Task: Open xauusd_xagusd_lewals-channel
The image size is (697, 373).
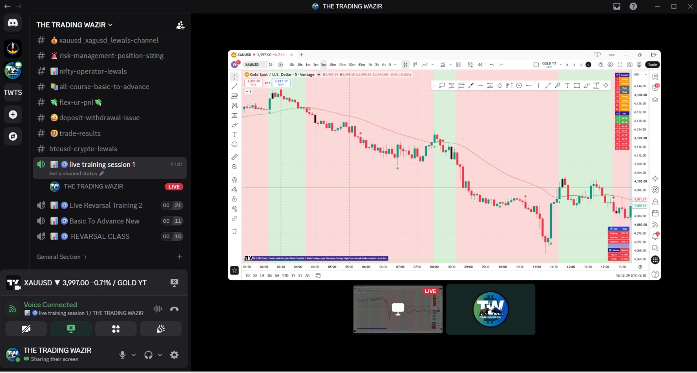Action: (110, 40)
